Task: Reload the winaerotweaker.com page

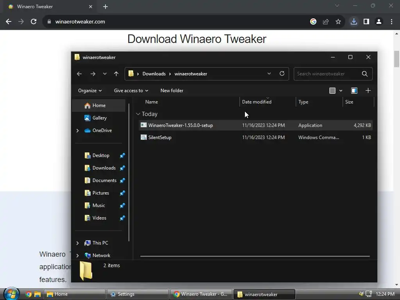Action: click(x=34, y=22)
